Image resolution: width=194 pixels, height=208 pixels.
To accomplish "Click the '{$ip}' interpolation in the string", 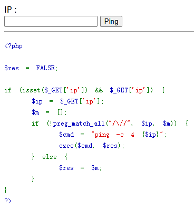I will pyautogui.click(x=150, y=135).
